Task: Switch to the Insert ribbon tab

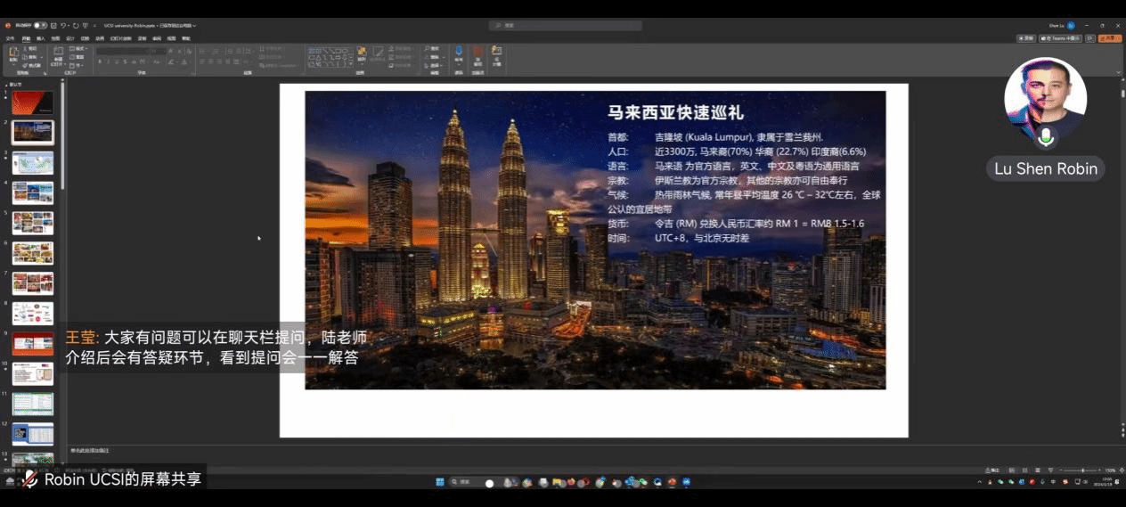Action: [x=40, y=38]
